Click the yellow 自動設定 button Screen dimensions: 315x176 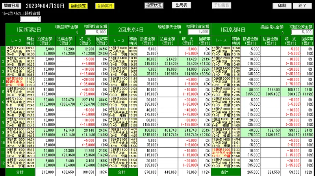[78, 6]
